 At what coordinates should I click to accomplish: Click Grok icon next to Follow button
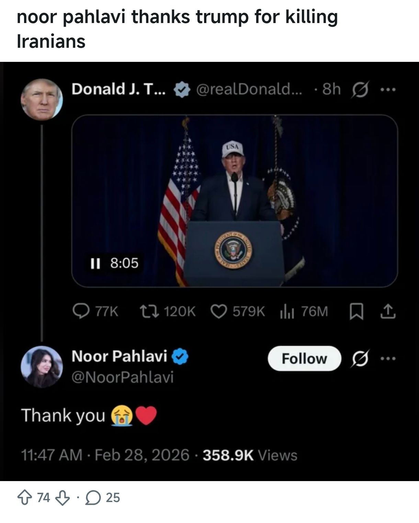[x=359, y=358]
